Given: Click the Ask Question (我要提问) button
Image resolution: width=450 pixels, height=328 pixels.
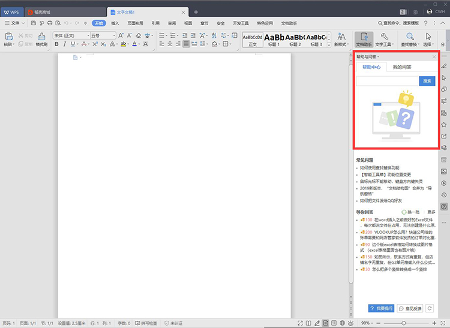Looking at the screenshot, I should pos(381,308).
